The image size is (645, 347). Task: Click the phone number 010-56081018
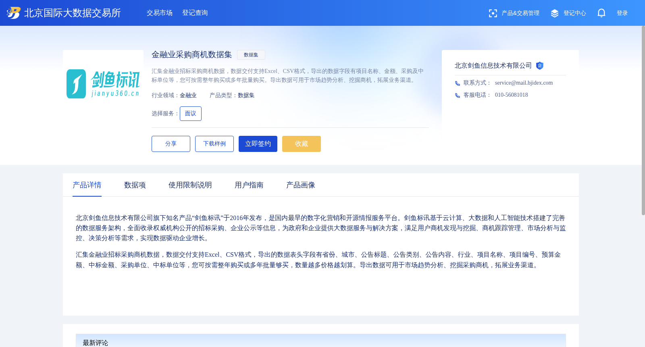(512, 95)
